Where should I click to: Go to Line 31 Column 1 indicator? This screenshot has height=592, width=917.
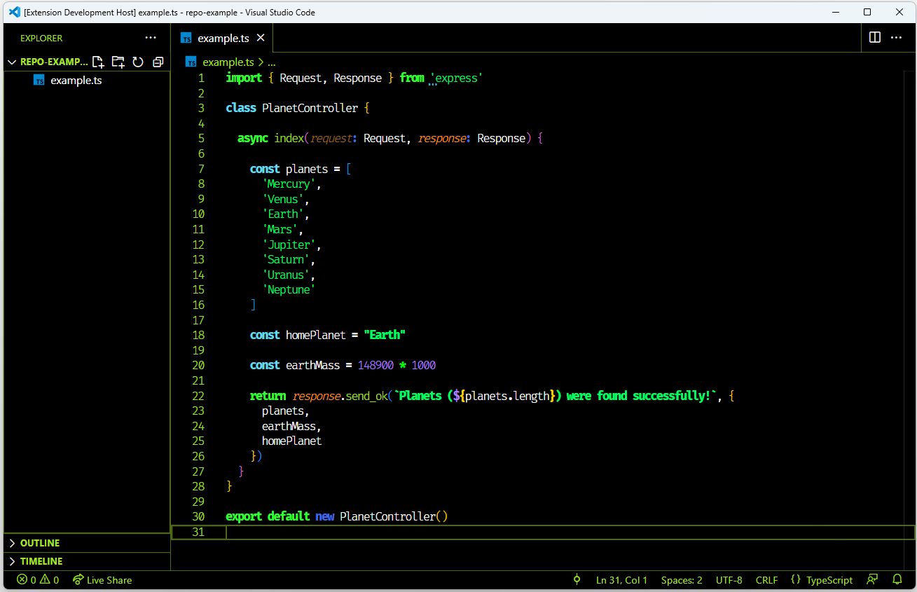pyautogui.click(x=621, y=579)
